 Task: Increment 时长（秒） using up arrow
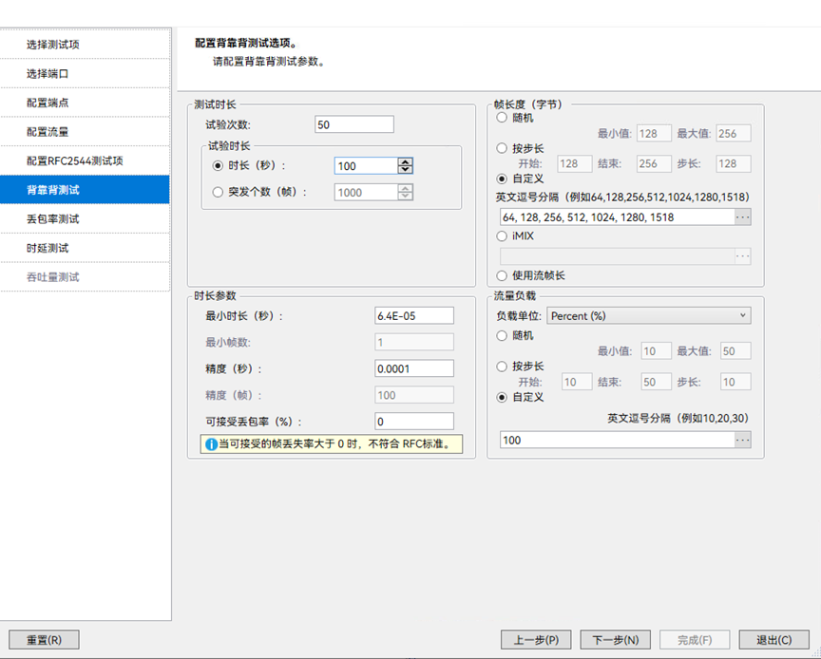point(404,160)
